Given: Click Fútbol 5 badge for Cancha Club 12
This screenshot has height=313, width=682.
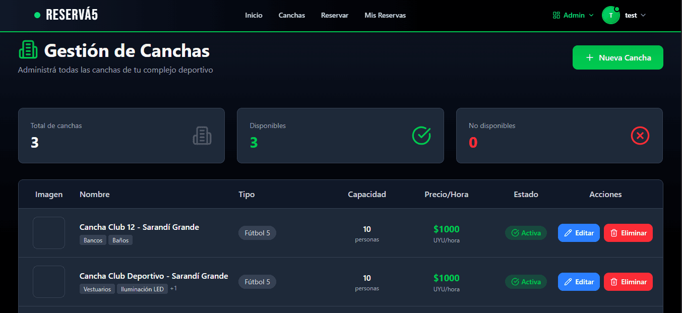Looking at the screenshot, I should [257, 233].
